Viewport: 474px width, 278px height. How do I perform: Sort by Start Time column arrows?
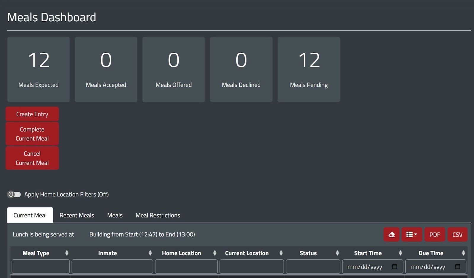click(401, 253)
